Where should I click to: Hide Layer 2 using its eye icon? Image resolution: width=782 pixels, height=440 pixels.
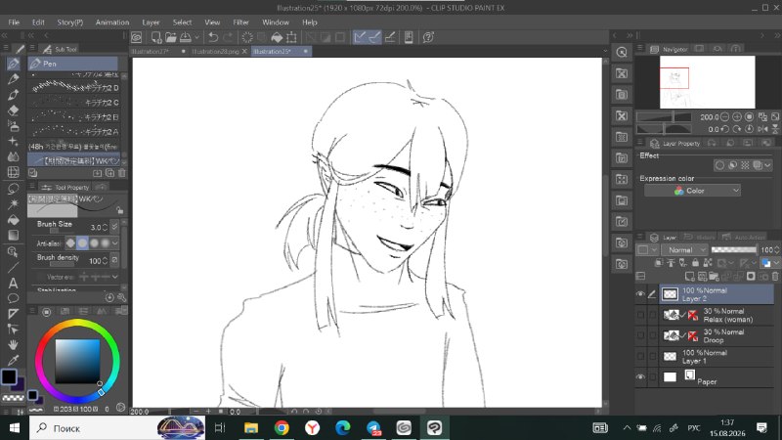[x=640, y=294]
